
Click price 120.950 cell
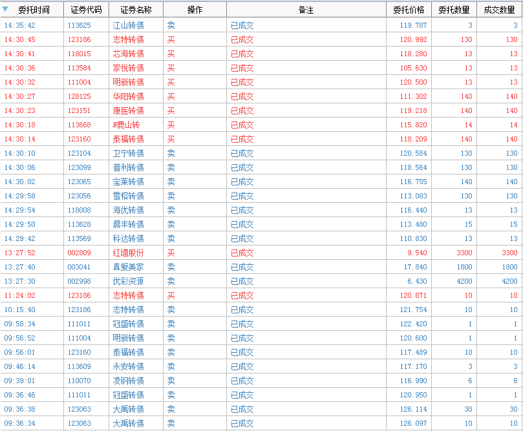(x=413, y=395)
